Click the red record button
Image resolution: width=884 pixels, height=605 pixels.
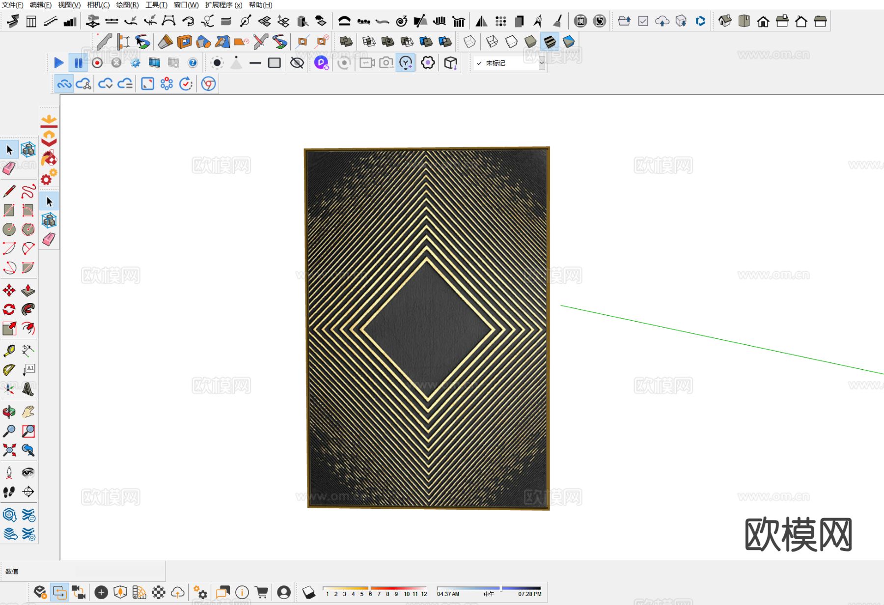click(x=97, y=63)
